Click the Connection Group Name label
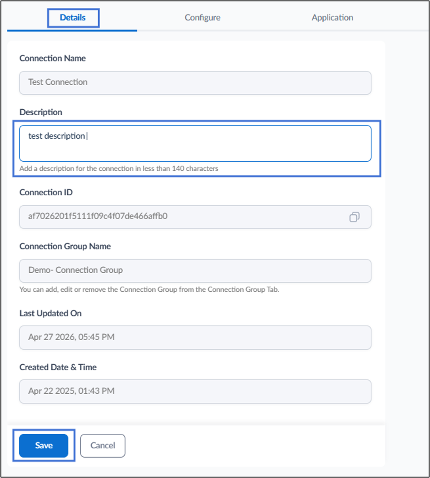The width and height of the screenshot is (430, 478). (65, 246)
